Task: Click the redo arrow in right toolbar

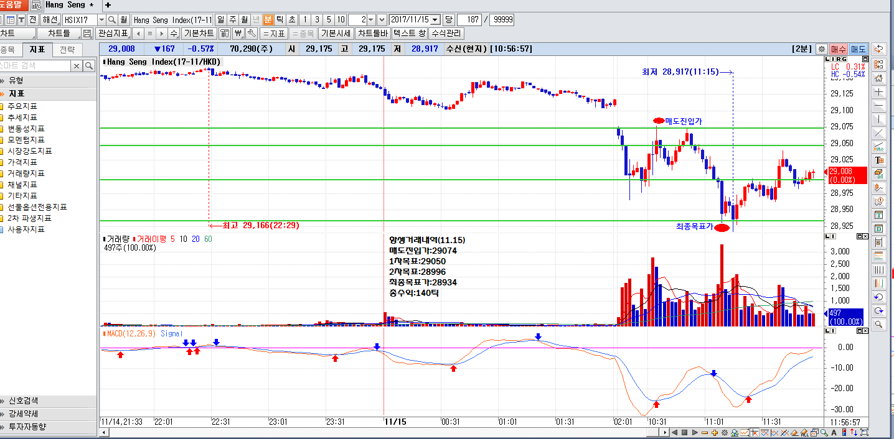Action: 879,310
